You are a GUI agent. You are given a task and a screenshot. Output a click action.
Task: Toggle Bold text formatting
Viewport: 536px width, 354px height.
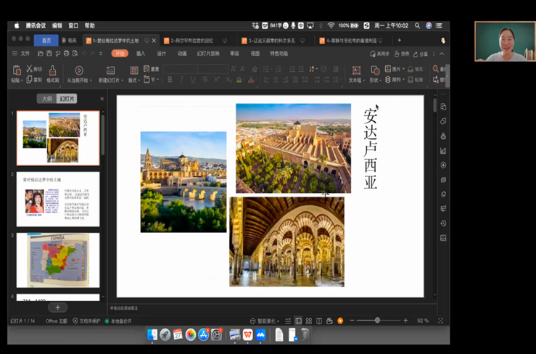click(x=170, y=80)
